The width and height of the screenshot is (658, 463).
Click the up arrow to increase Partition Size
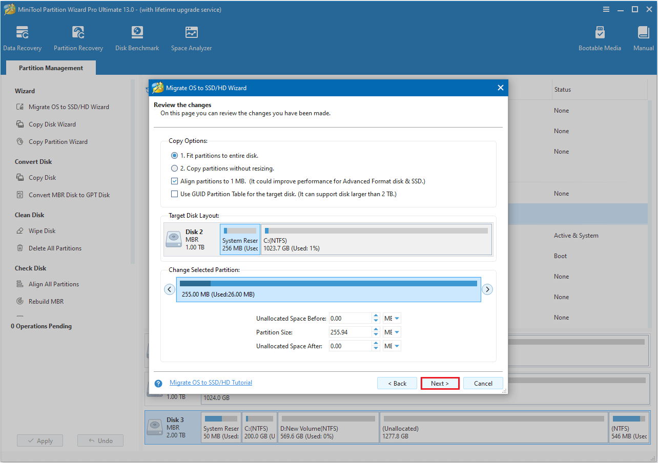coord(375,329)
